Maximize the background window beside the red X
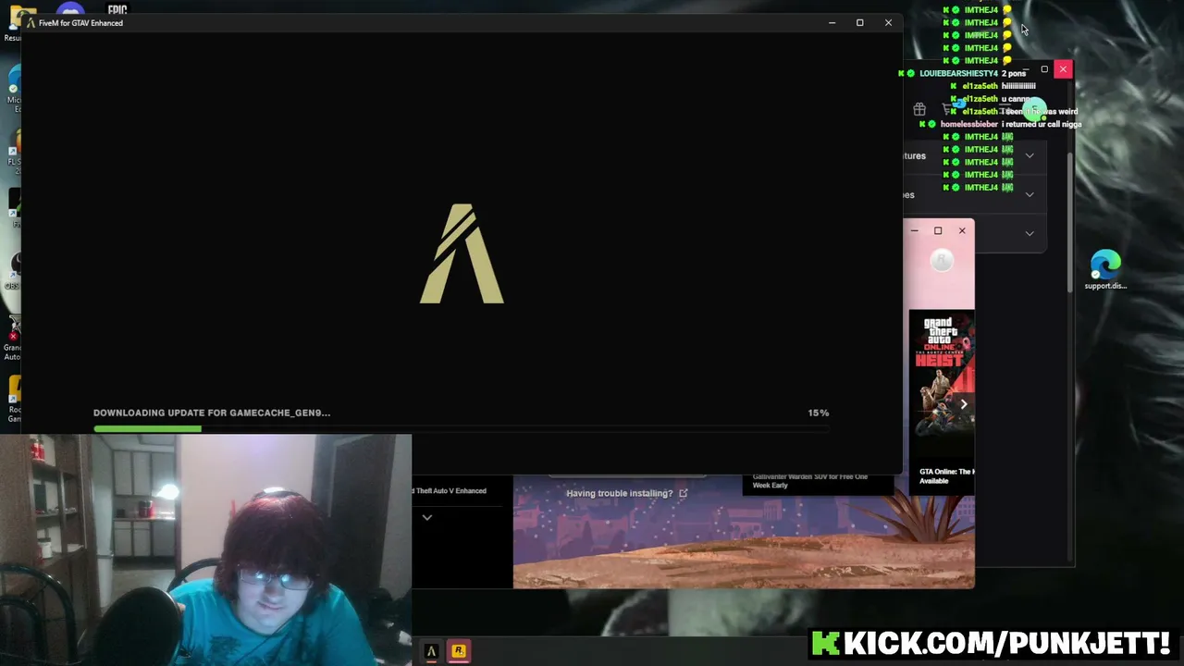This screenshot has width=1184, height=666. (1044, 68)
